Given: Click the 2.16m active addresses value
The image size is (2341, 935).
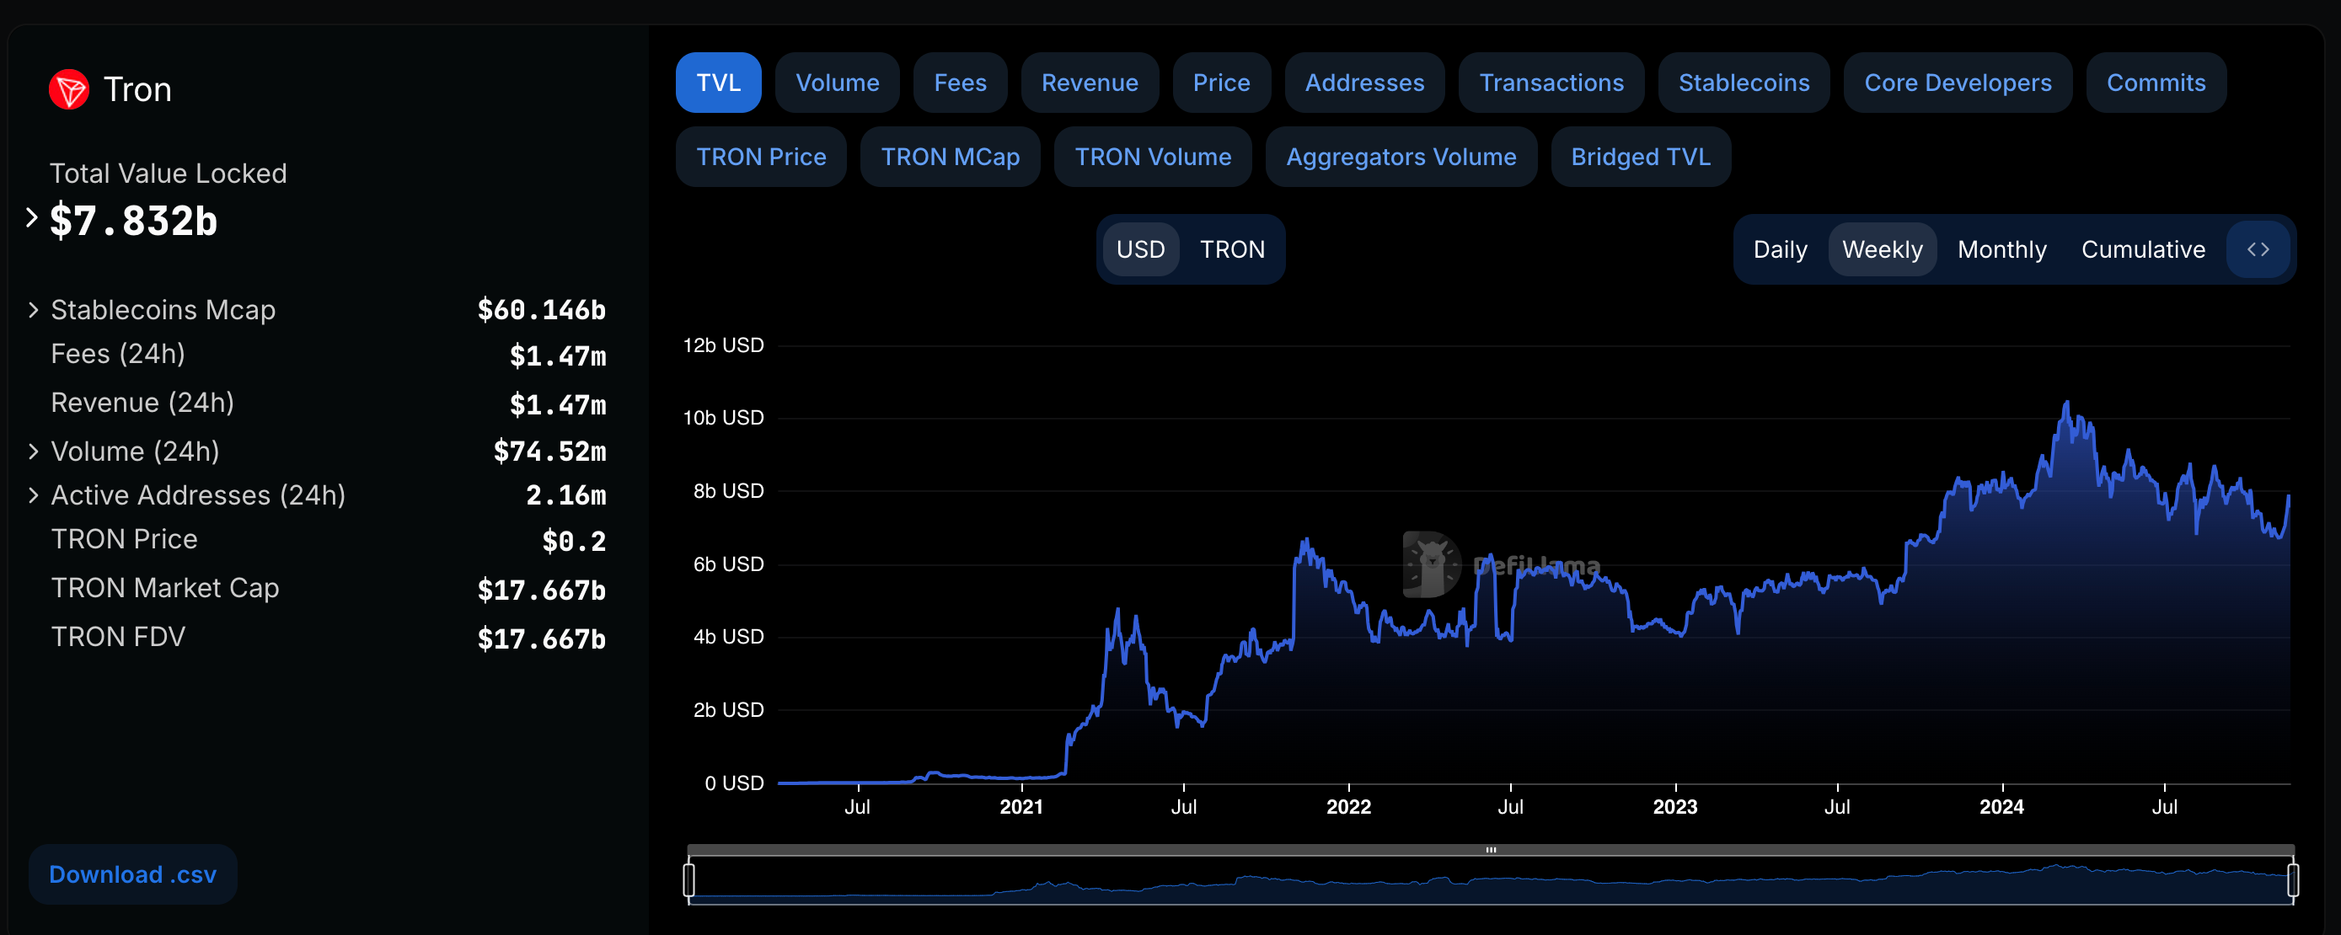Looking at the screenshot, I should click(x=566, y=495).
